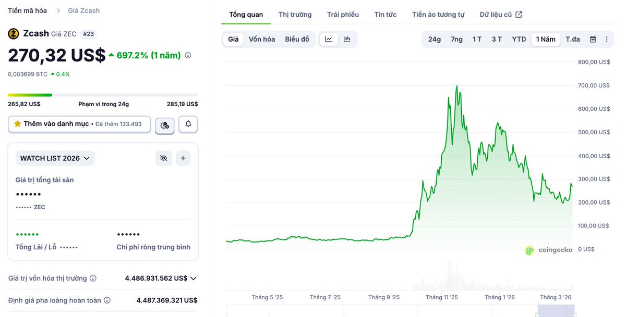
Task: Open the 1-year change info icon
Action: [188, 55]
